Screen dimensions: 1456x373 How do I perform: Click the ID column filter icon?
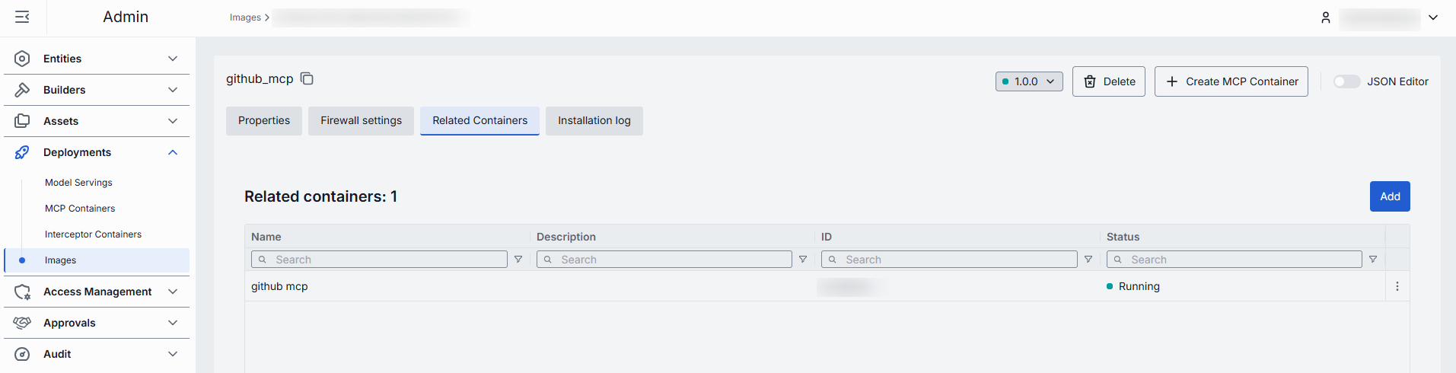coord(1088,260)
